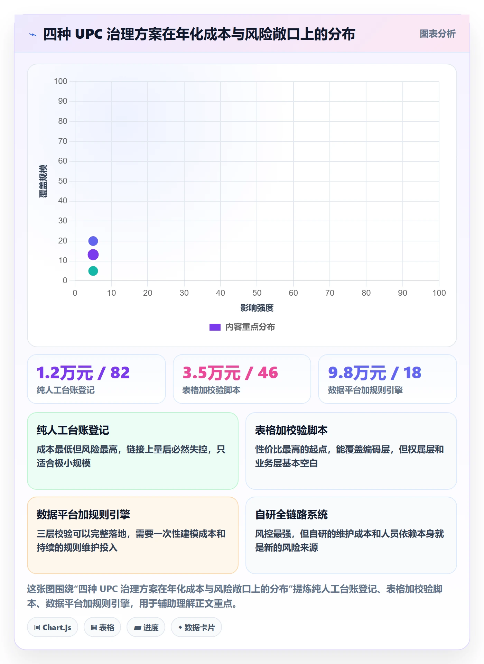Click the 影响强度 x-axis title
This screenshot has height=664, width=484.
coord(257,308)
